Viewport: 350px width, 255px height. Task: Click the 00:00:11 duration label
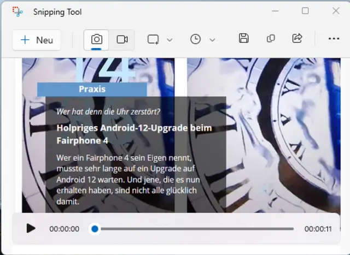[318, 229]
